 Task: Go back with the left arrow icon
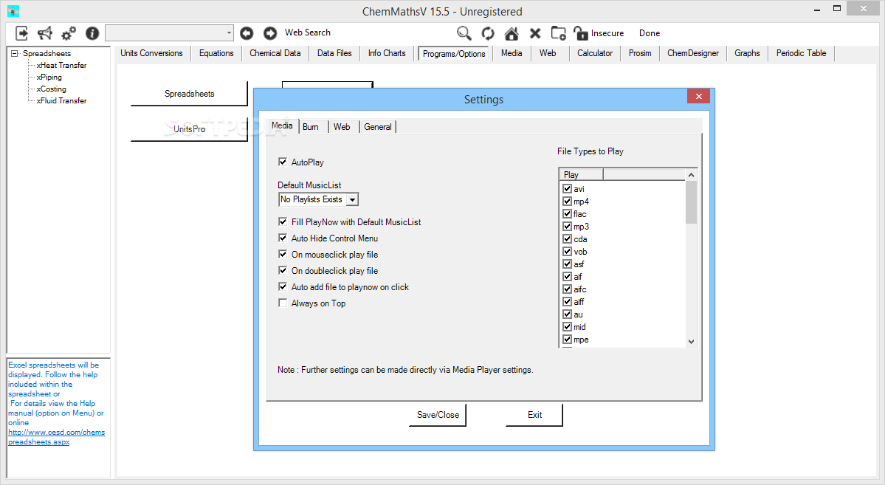247,33
